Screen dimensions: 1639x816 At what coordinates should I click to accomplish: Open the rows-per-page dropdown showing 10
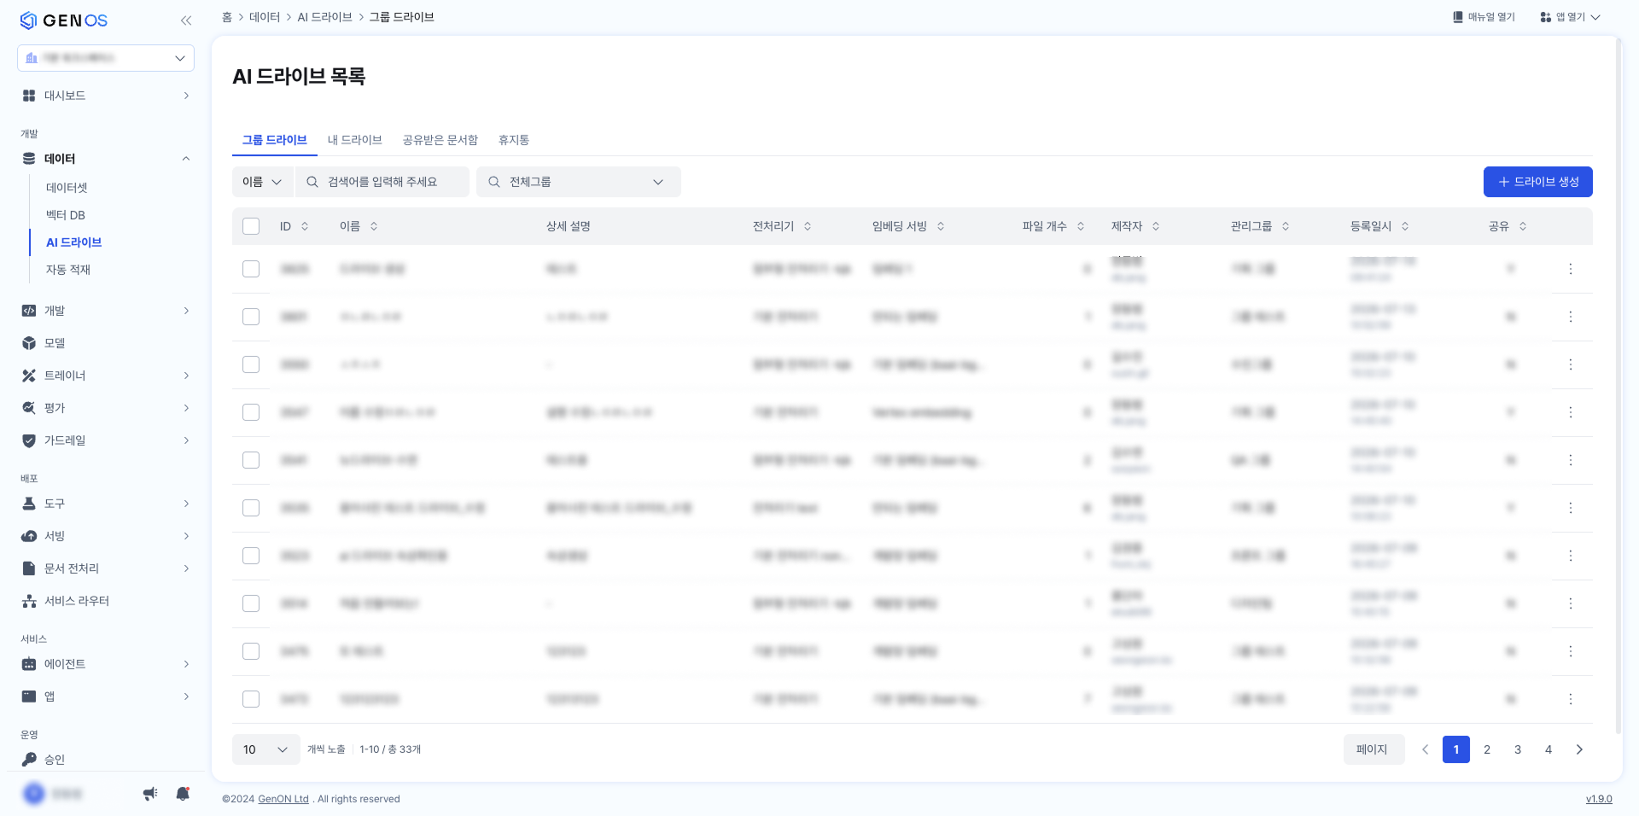[266, 749]
